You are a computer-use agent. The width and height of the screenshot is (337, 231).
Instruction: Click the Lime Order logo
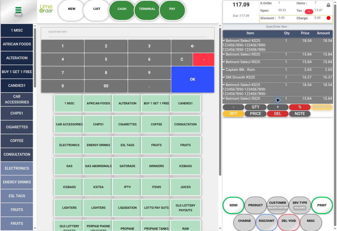point(46,9)
